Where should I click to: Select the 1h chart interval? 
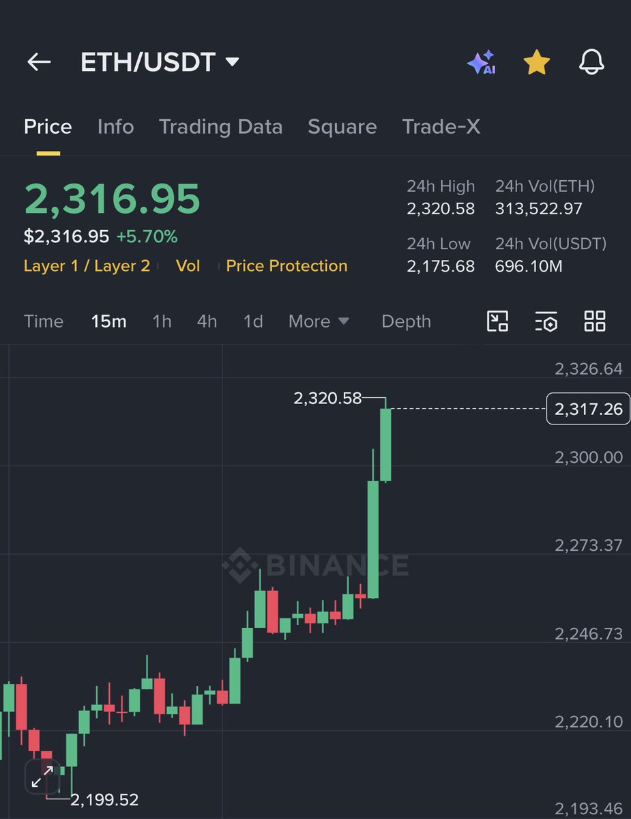tap(162, 321)
